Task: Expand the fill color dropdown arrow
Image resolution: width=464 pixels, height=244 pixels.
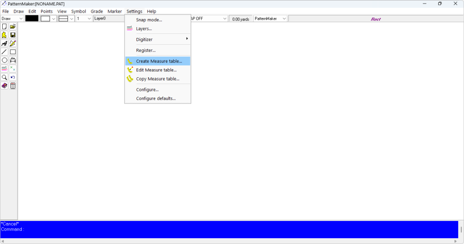Action: (x=53, y=19)
